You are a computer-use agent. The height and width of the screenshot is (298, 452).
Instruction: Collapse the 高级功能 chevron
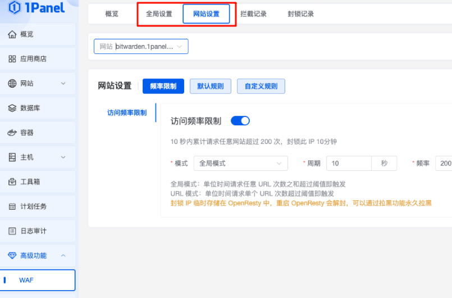63,256
